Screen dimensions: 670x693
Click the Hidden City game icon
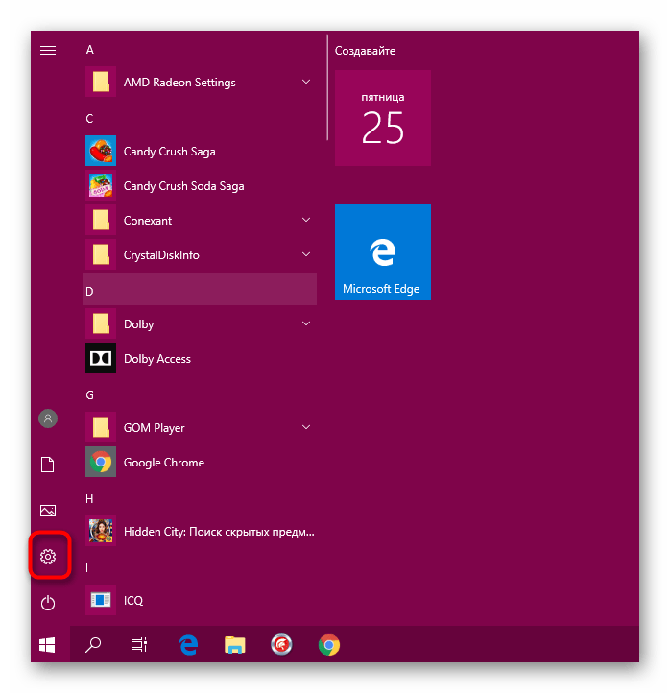[101, 531]
